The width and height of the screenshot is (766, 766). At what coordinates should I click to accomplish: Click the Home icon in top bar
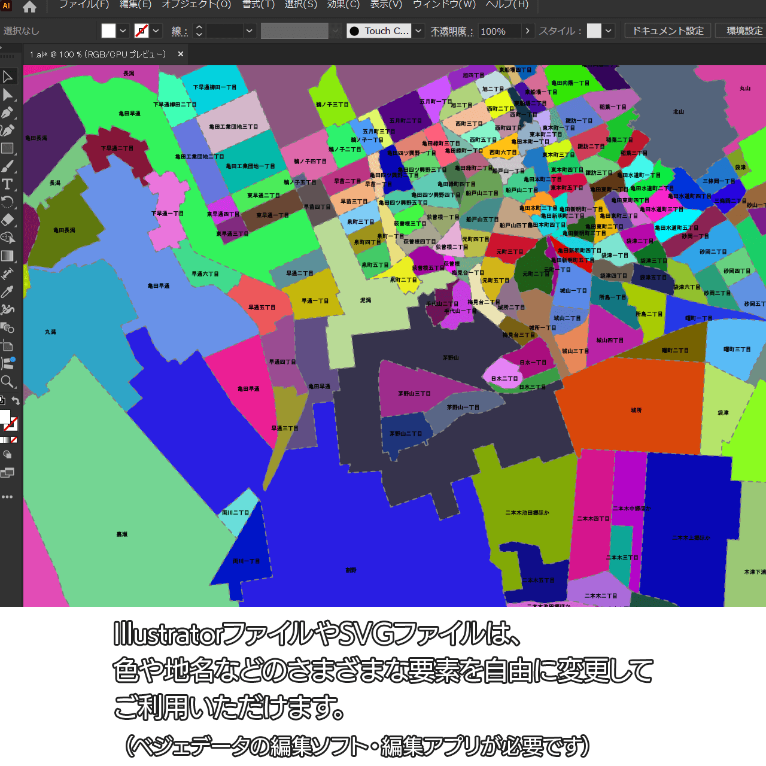click(29, 7)
